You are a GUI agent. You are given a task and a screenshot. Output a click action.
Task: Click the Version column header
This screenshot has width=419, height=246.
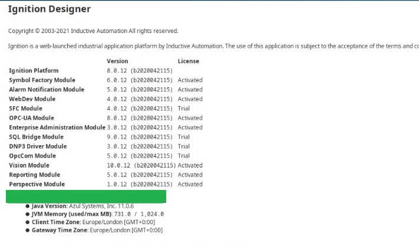click(117, 61)
